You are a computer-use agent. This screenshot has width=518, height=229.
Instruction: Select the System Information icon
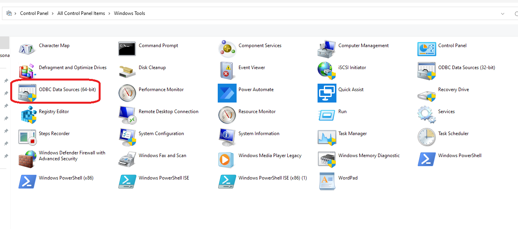click(227, 137)
